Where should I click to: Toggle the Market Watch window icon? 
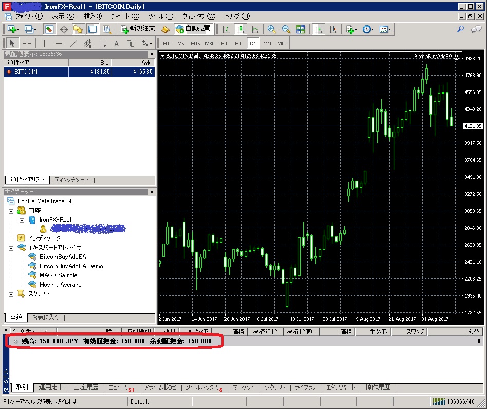point(49,29)
